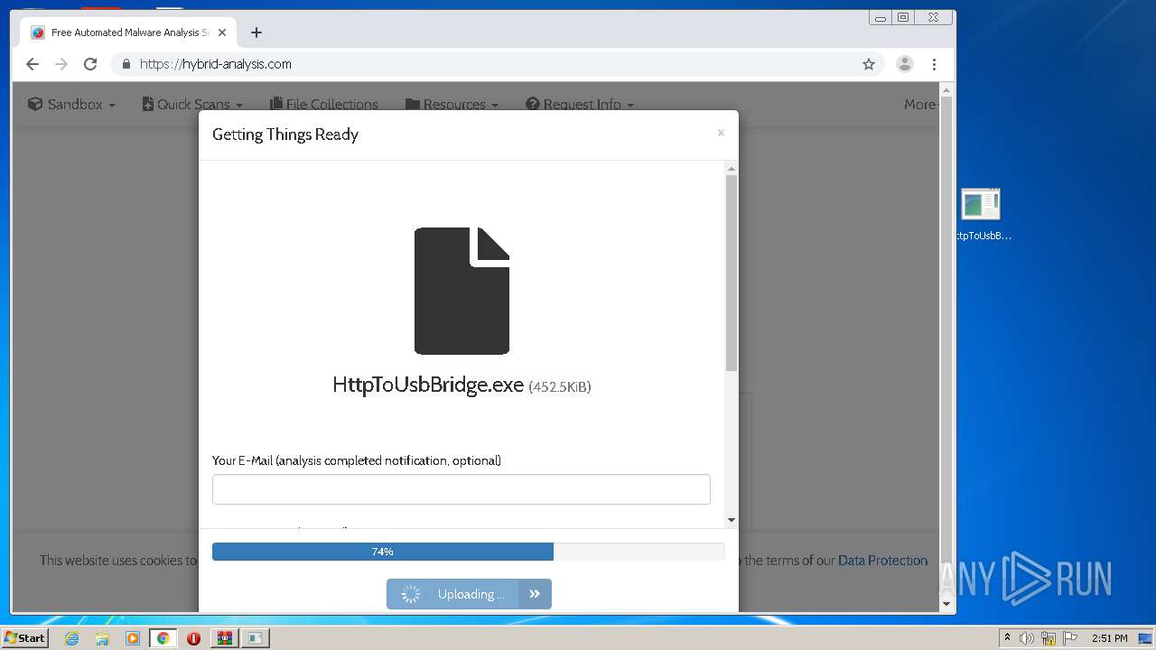The width and height of the screenshot is (1156, 650).
Task: Click the Uploading button
Action: 452,594
